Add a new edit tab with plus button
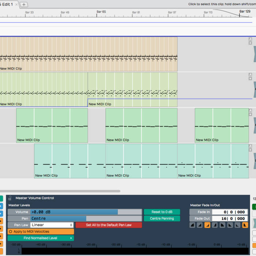The height and width of the screenshot is (256, 256). click(x=24, y=4)
